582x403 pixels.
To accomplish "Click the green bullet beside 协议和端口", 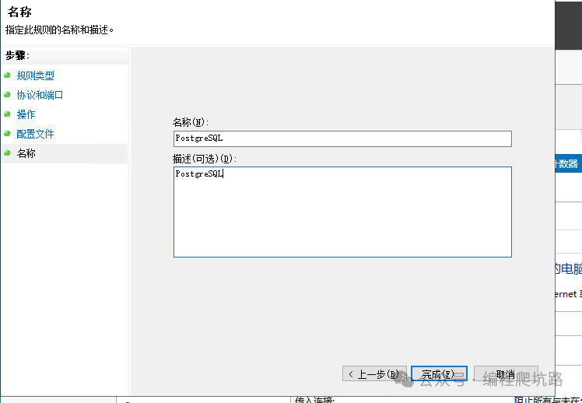I will pos(8,95).
